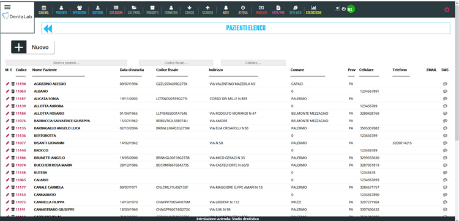Click the red power logout icon
459x221 pixels.
(447, 10)
